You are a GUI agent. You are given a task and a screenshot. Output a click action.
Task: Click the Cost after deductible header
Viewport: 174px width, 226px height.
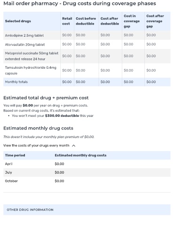coord(110,21)
